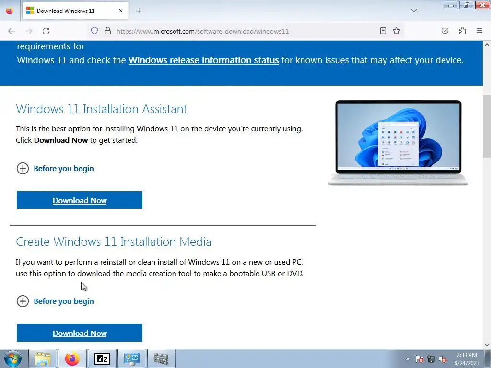This screenshot has height=368, width=491.
Task: Save page to Pocket icon
Action: 444,31
